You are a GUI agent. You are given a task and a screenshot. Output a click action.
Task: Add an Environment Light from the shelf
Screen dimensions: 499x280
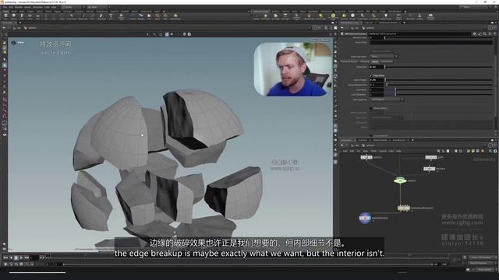coord(333,16)
